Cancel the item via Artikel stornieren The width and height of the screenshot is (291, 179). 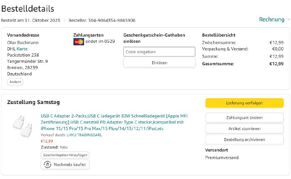tap(244, 128)
